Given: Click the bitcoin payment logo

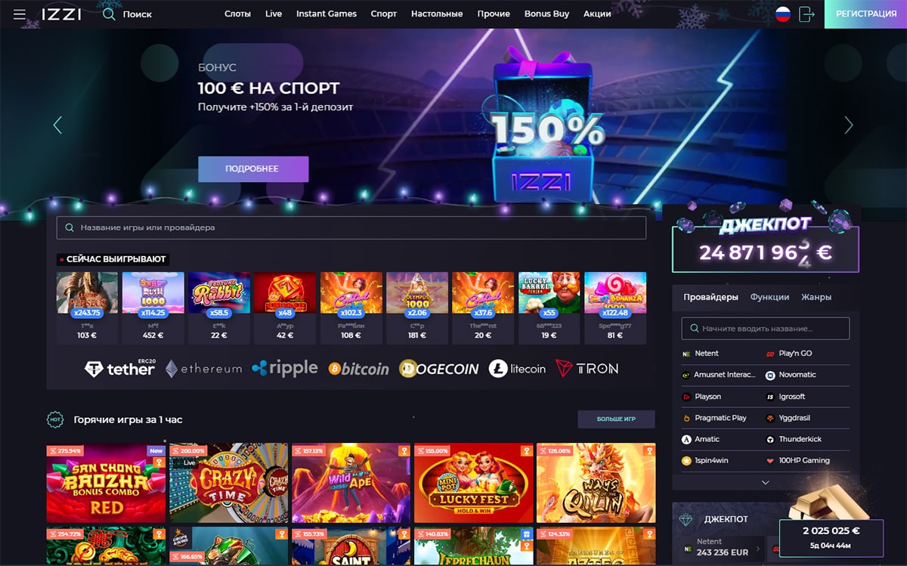Looking at the screenshot, I should pos(358,368).
